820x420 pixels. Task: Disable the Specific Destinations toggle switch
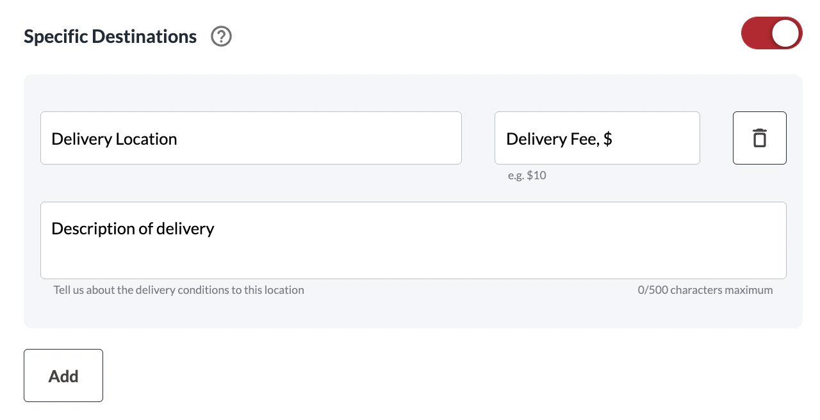coord(771,33)
